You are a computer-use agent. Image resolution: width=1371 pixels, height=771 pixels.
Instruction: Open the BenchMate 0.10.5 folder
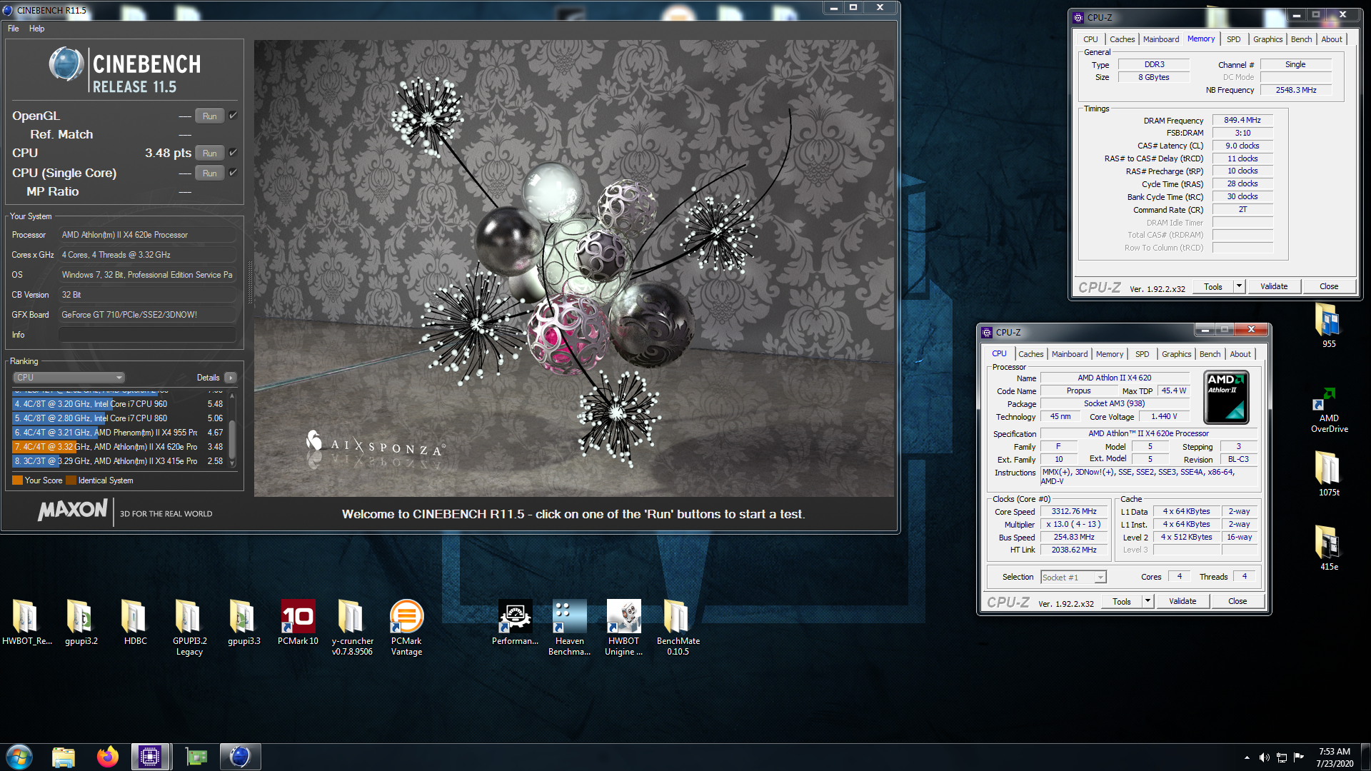pyautogui.click(x=678, y=628)
